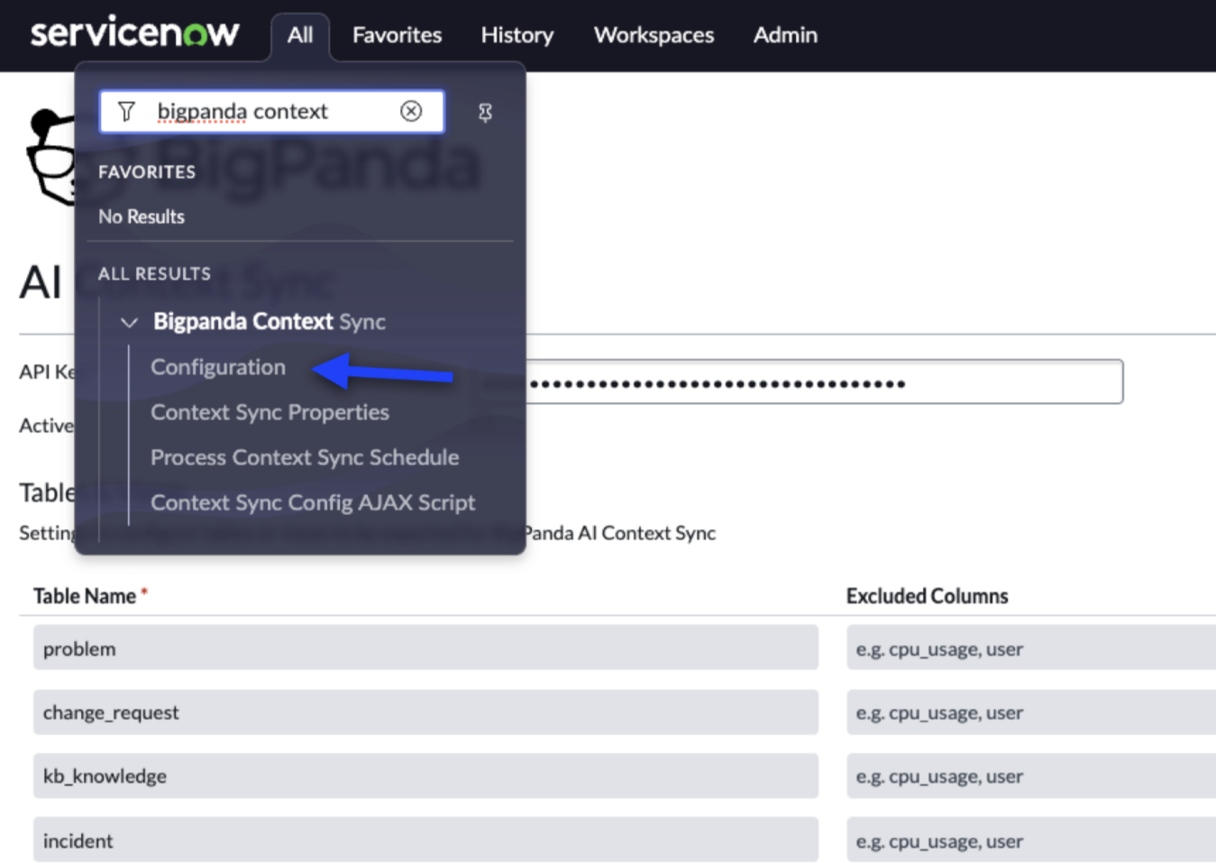Open the All menu tab
Viewport: 1216px width, 863px height.
pyautogui.click(x=299, y=35)
